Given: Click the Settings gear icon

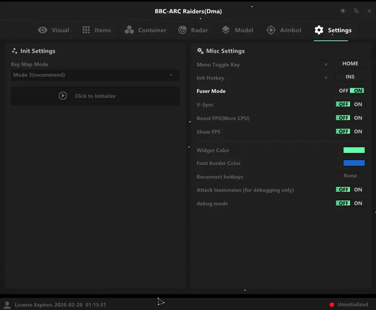Looking at the screenshot, I should click(x=319, y=30).
